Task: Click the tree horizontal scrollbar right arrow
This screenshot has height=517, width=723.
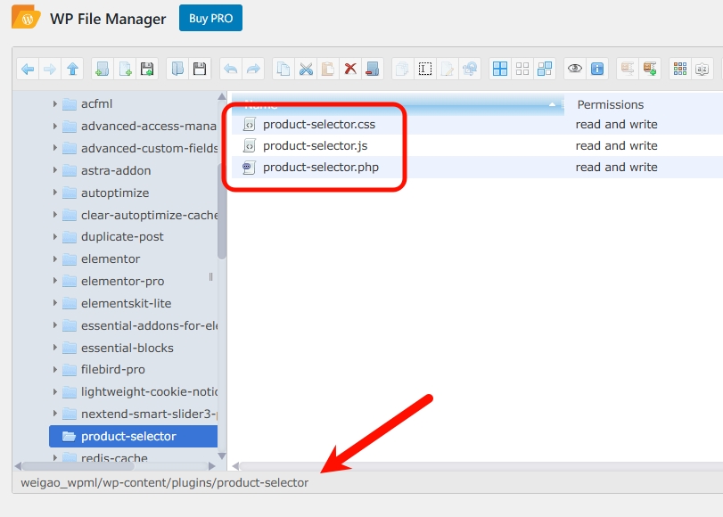Action: 211,466
